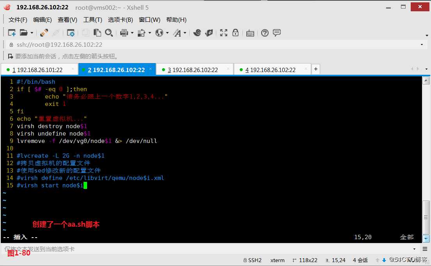Expand toolbar options arrow at right
This screenshot has height=266, width=431.
pyautogui.click(x=427, y=35)
